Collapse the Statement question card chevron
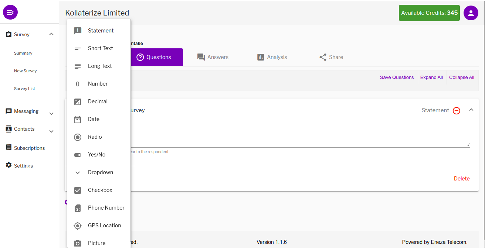The image size is (485, 248). 471,110
